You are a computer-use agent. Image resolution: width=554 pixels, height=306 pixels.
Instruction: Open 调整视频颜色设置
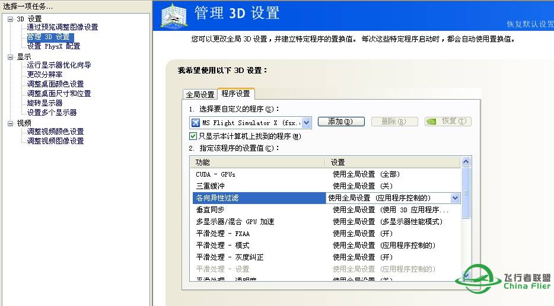pos(56,132)
